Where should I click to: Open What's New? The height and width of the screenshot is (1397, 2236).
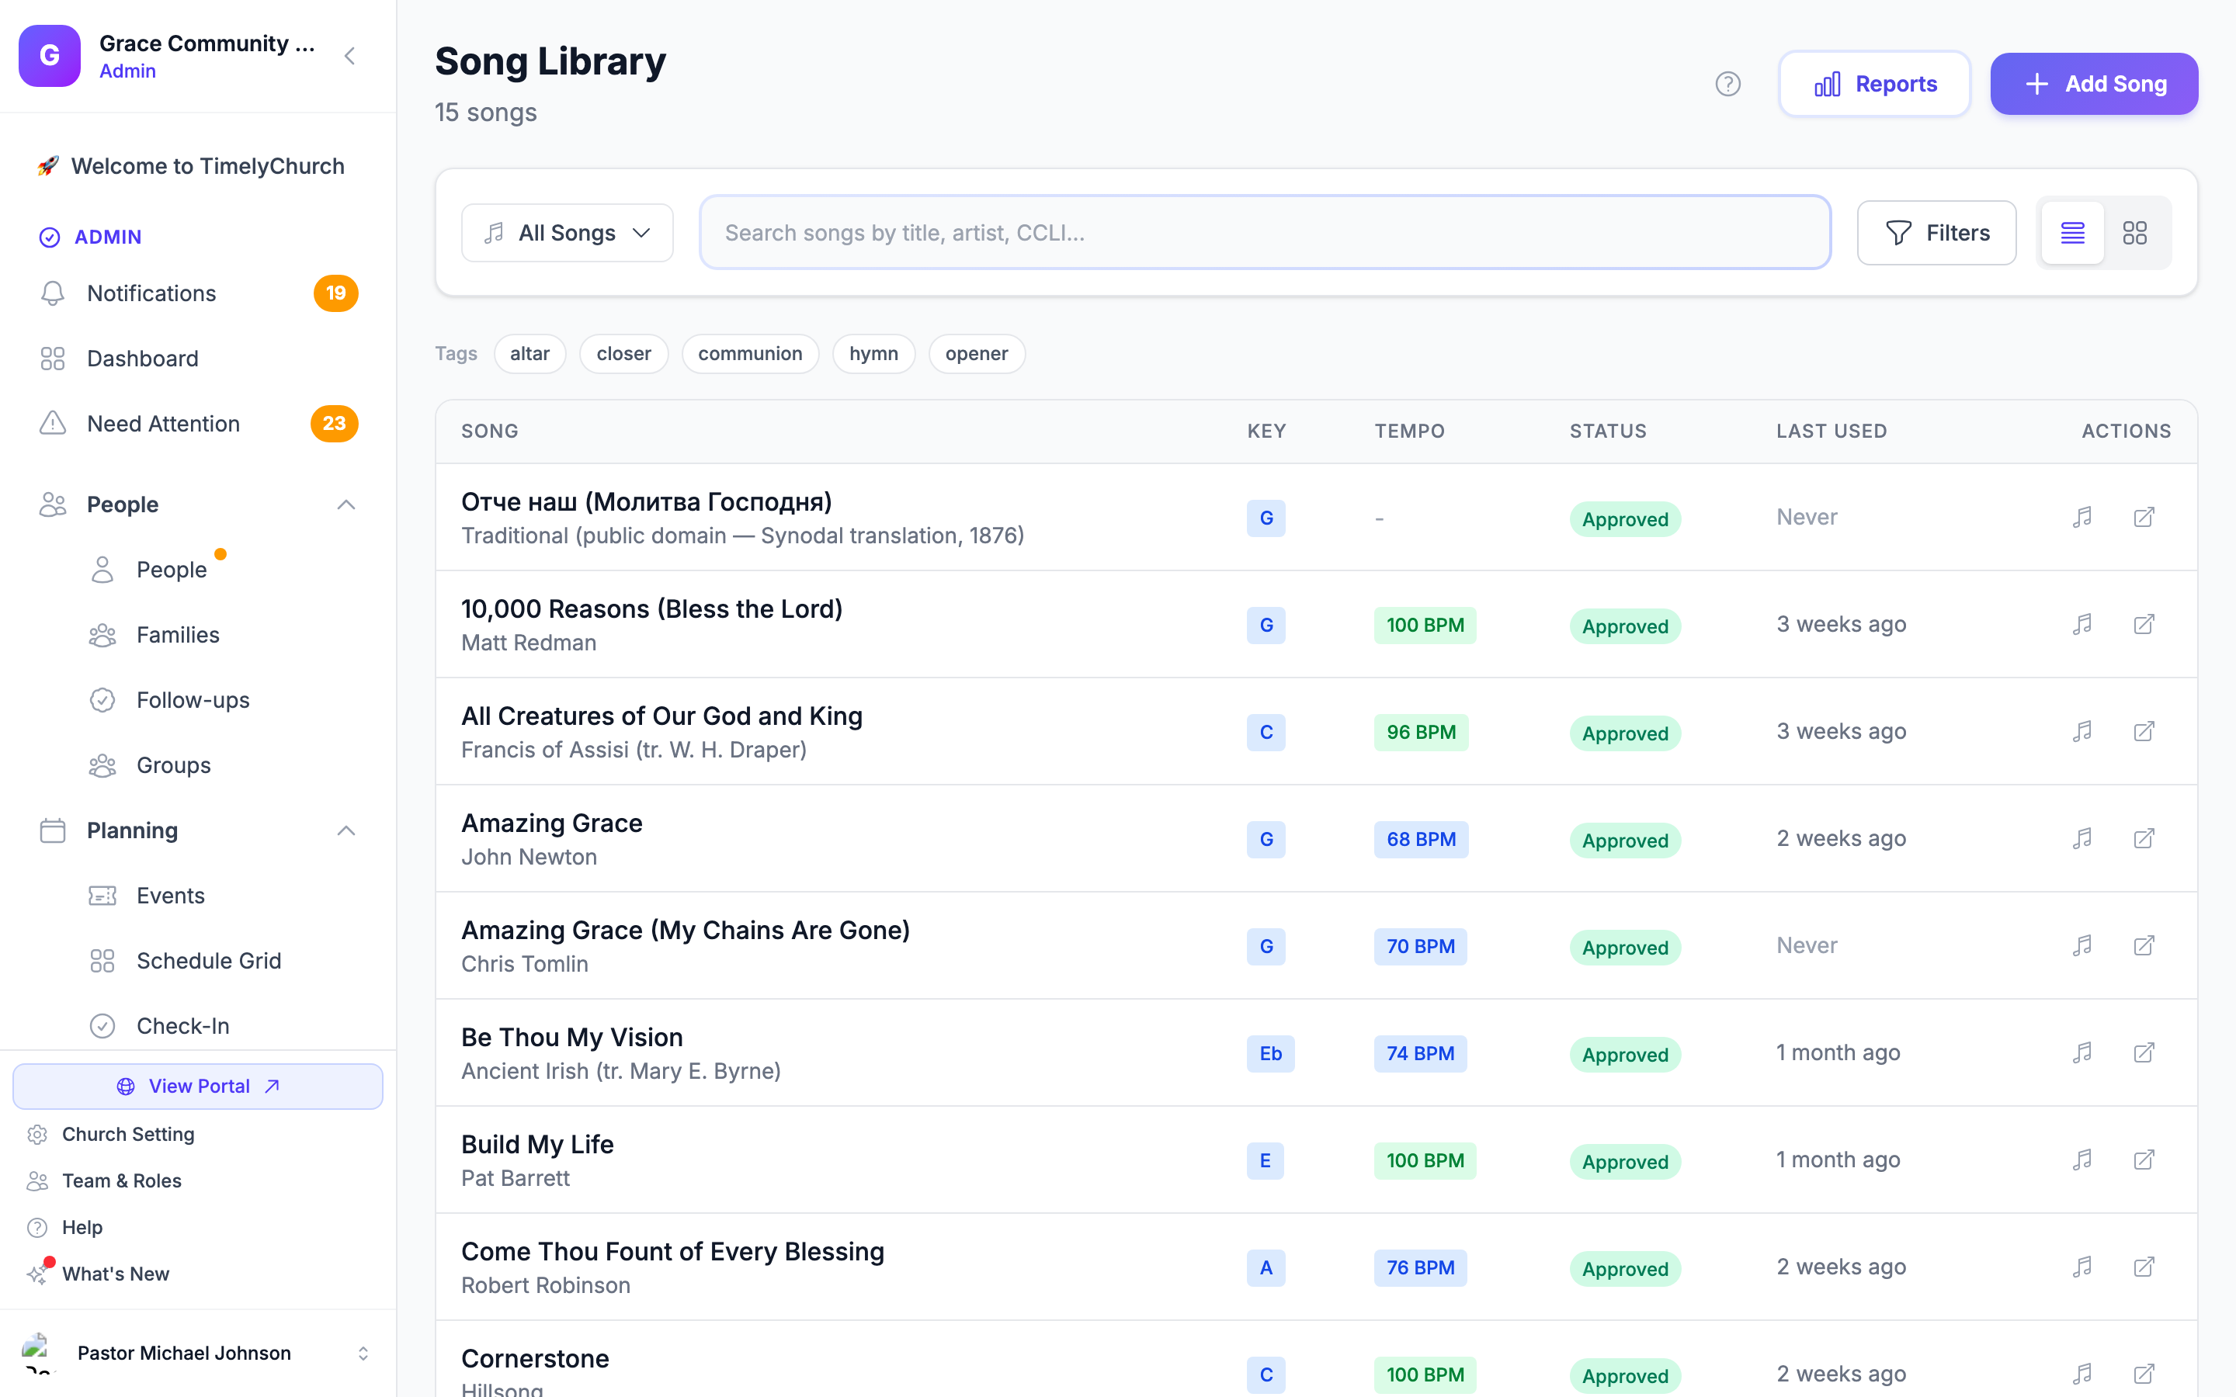(x=116, y=1274)
